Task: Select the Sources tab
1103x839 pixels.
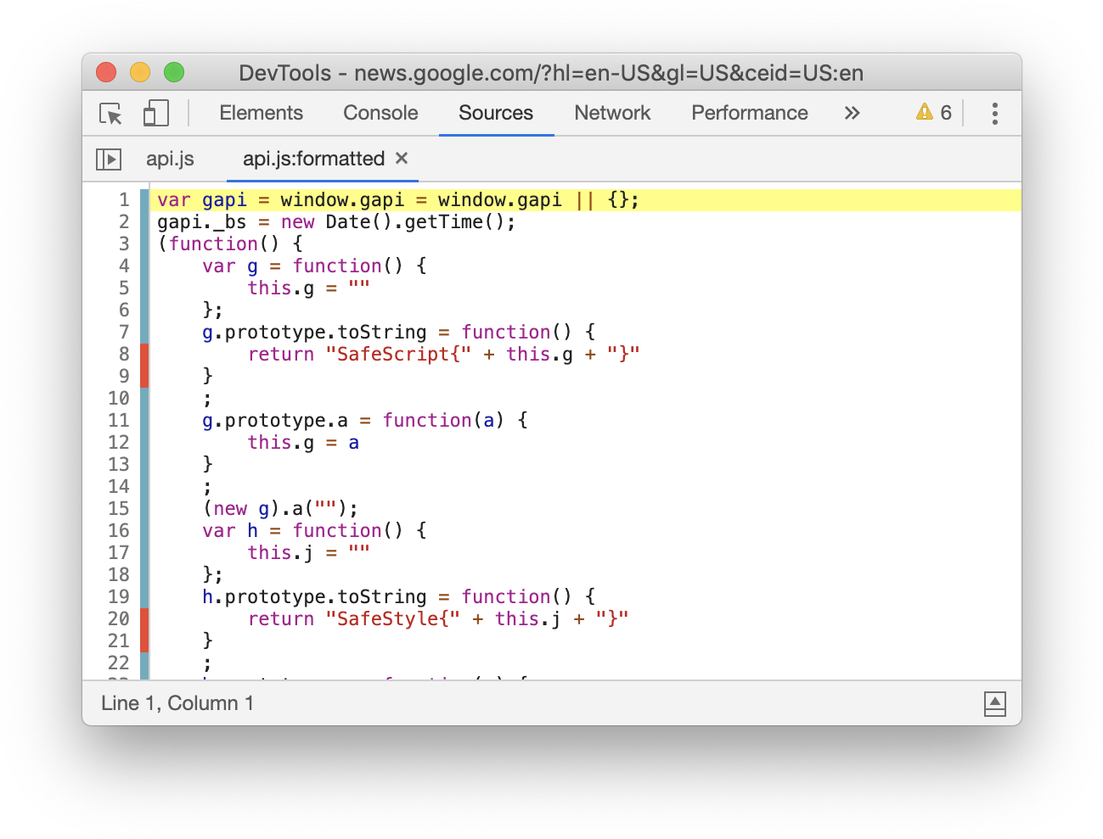Action: coord(496,113)
